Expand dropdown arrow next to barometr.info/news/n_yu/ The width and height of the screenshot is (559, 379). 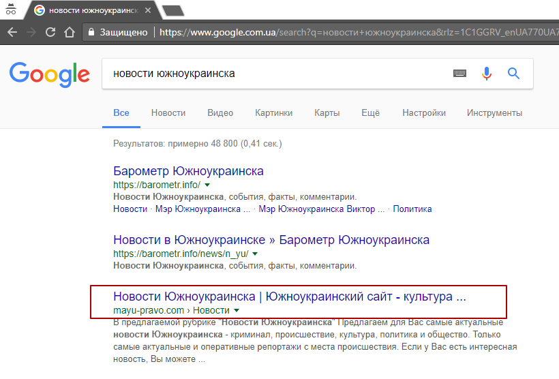tap(255, 254)
